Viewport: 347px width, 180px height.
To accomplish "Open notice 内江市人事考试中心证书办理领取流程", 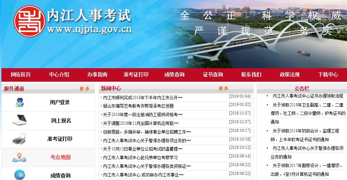I will tap(308, 96).
